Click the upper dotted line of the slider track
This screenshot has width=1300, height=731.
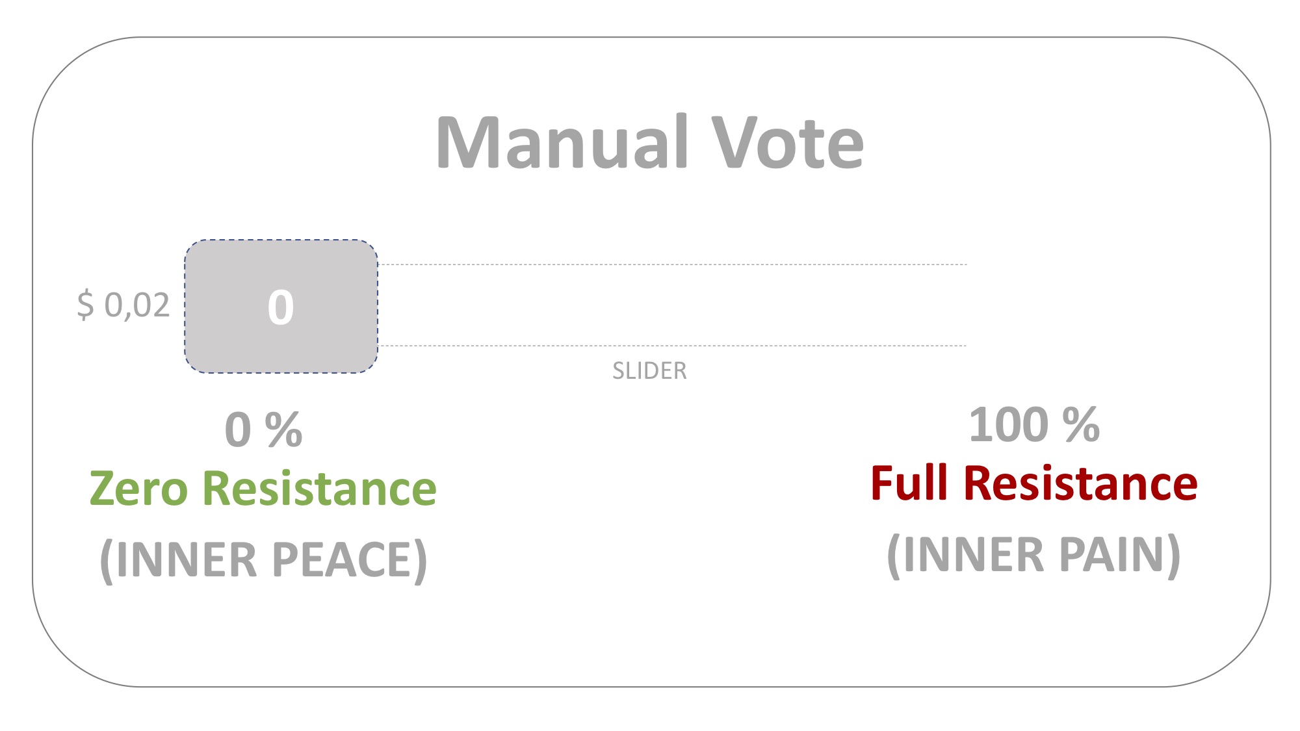[x=672, y=264]
